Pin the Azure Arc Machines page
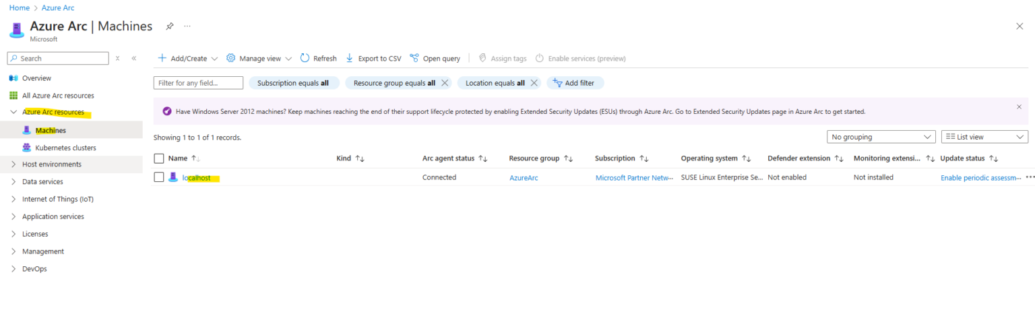 click(x=170, y=26)
